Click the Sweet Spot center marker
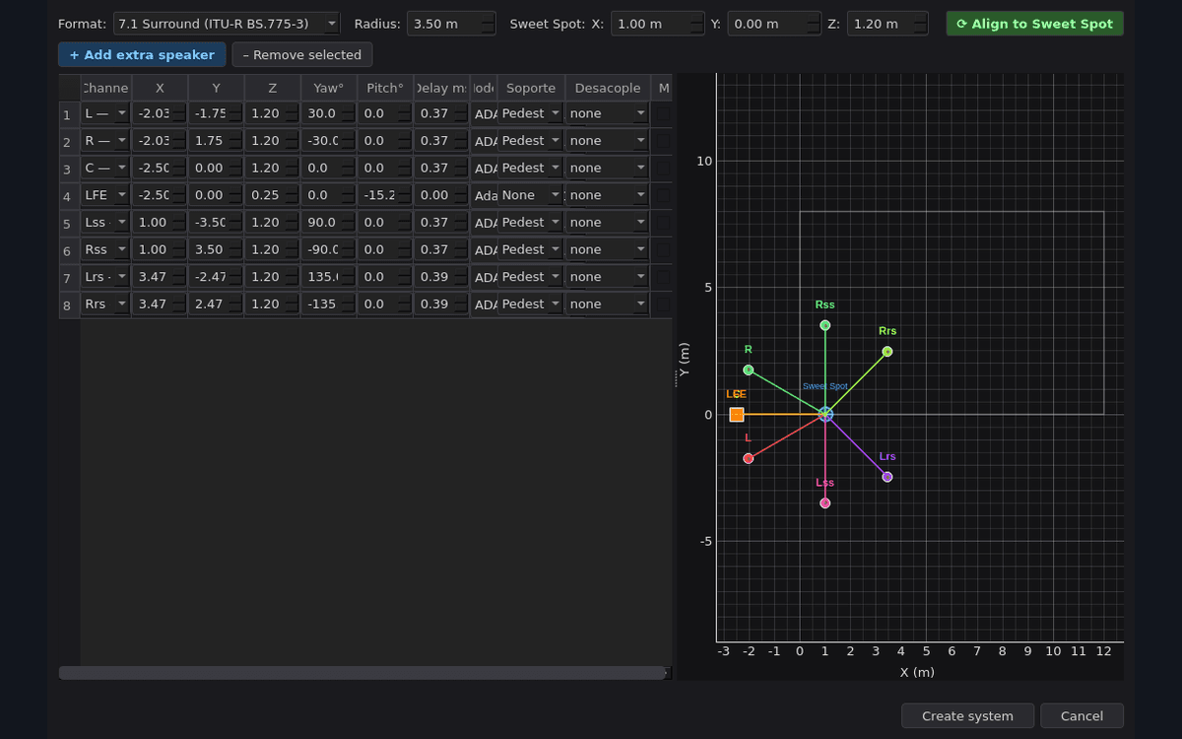The height and width of the screenshot is (739, 1182). coord(825,415)
